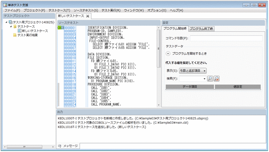
Task: Click line number 0000024
Action: (x=70, y=105)
